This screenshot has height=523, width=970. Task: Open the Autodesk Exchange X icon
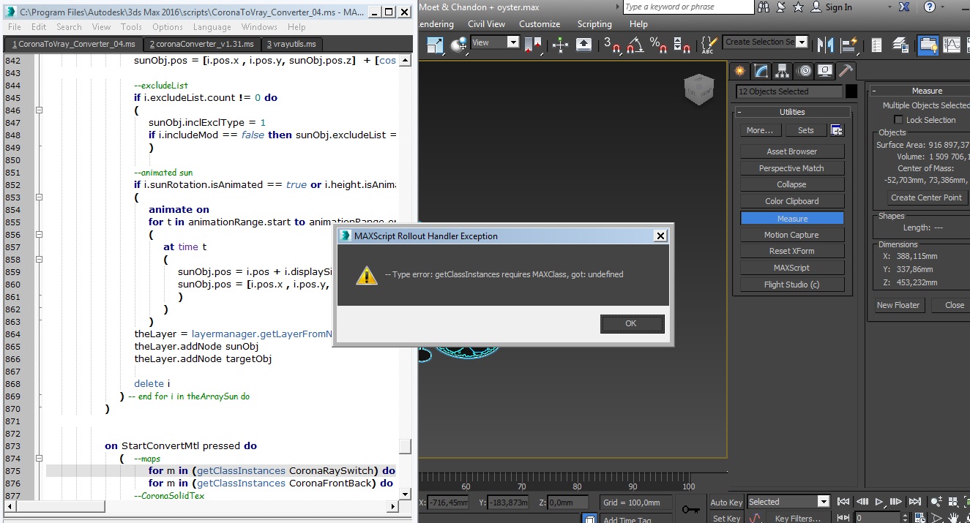[x=905, y=7]
